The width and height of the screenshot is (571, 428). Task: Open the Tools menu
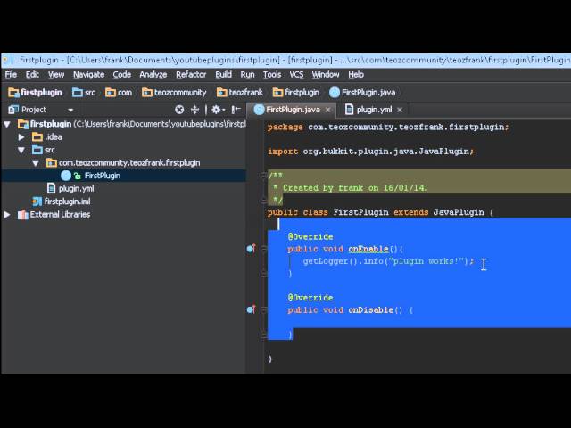pos(272,75)
